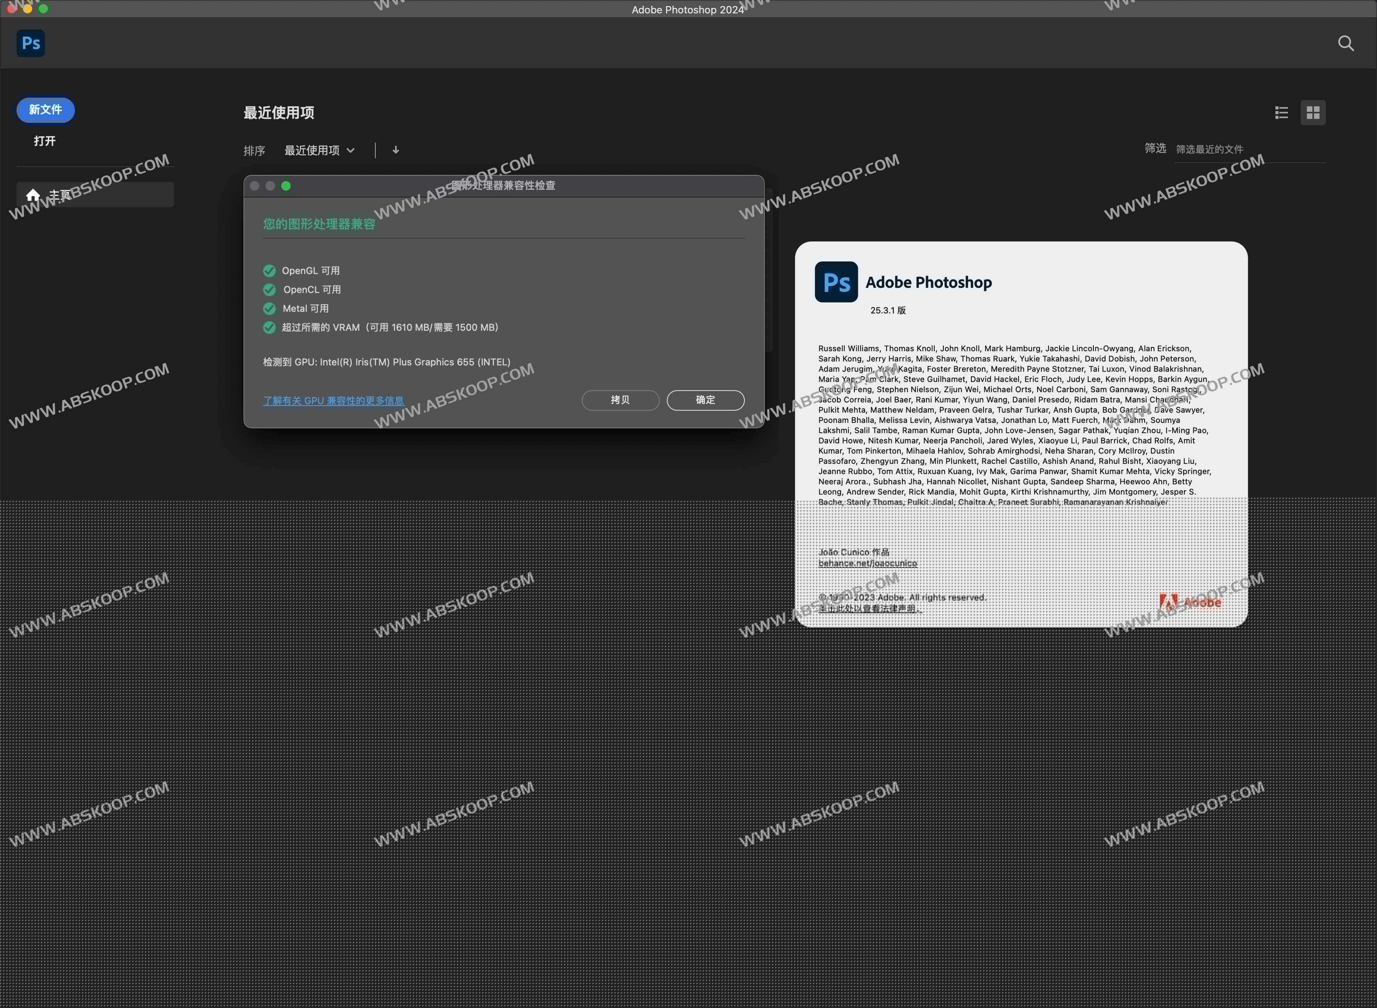Select 主页 in the sidebar
Image resolution: width=1377 pixels, height=1008 pixels.
click(x=95, y=195)
